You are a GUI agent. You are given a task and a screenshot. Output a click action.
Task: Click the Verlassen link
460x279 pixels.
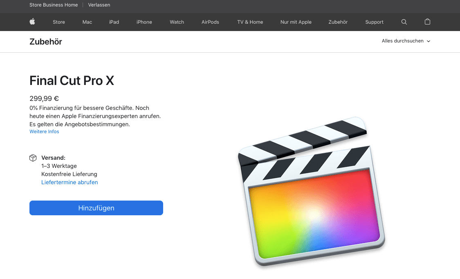tap(99, 5)
